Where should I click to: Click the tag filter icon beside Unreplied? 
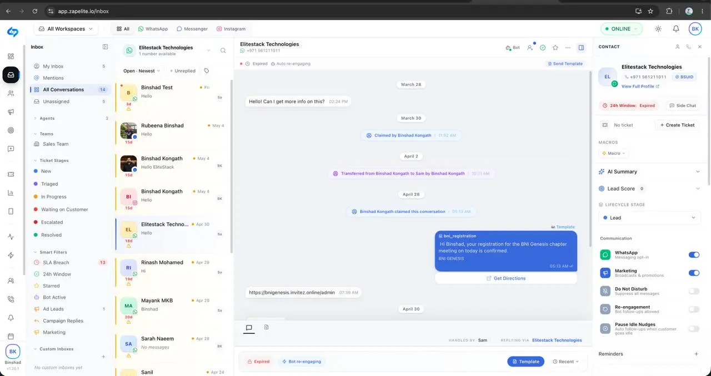(x=207, y=71)
